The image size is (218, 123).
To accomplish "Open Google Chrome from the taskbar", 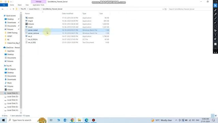I will point(72,120).
